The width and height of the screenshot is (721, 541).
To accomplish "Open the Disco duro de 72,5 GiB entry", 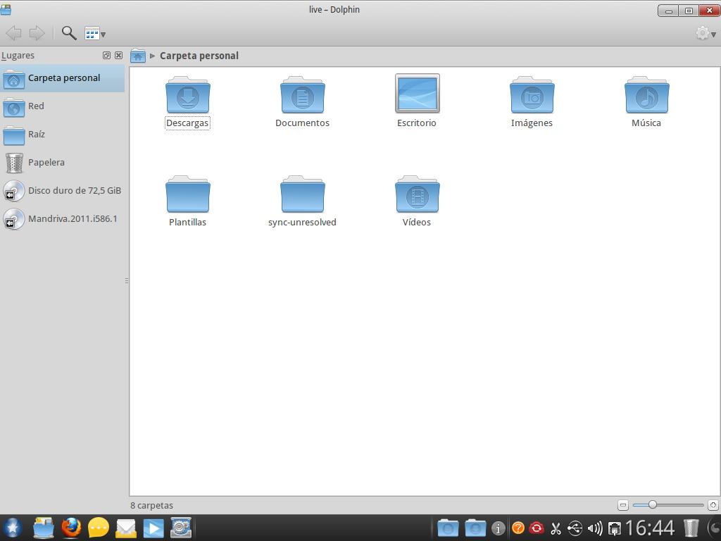I will point(74,190).
